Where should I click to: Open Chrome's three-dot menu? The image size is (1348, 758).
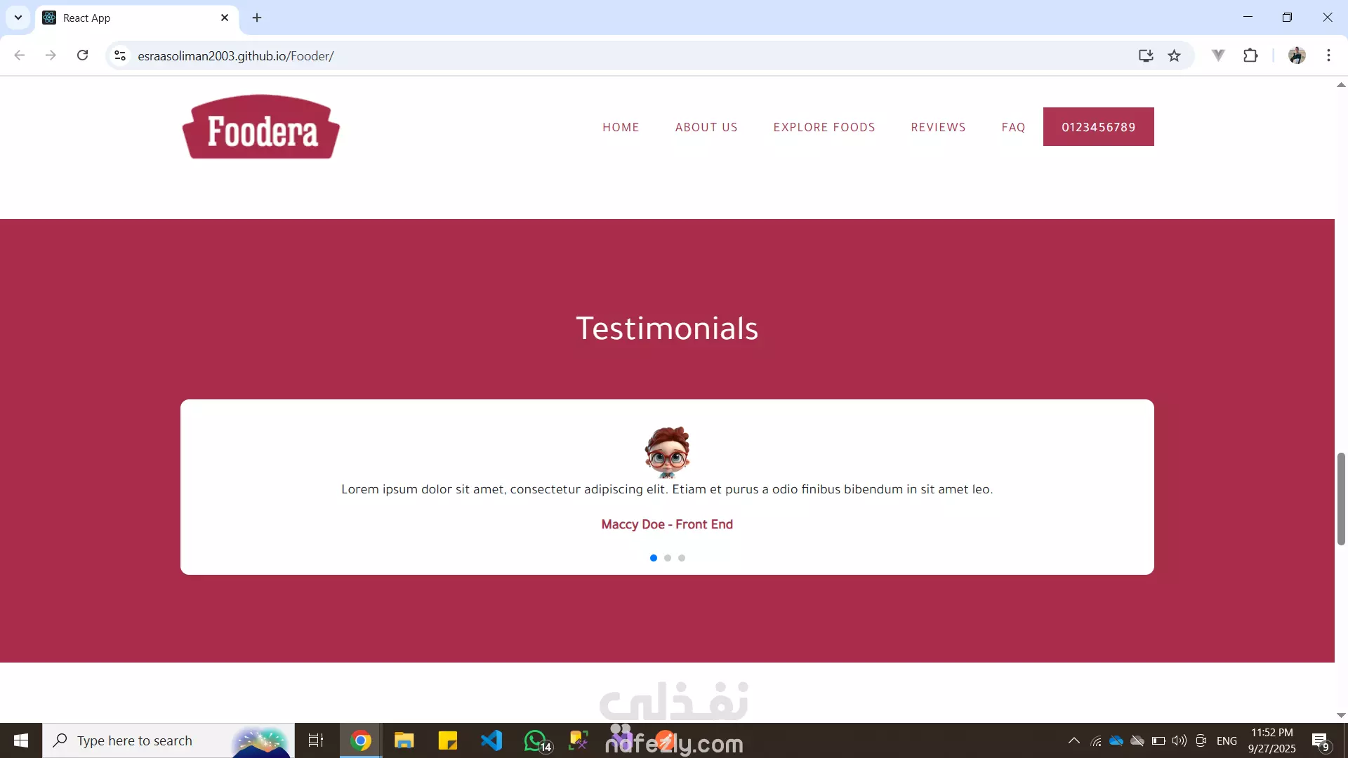point(1328,55)
